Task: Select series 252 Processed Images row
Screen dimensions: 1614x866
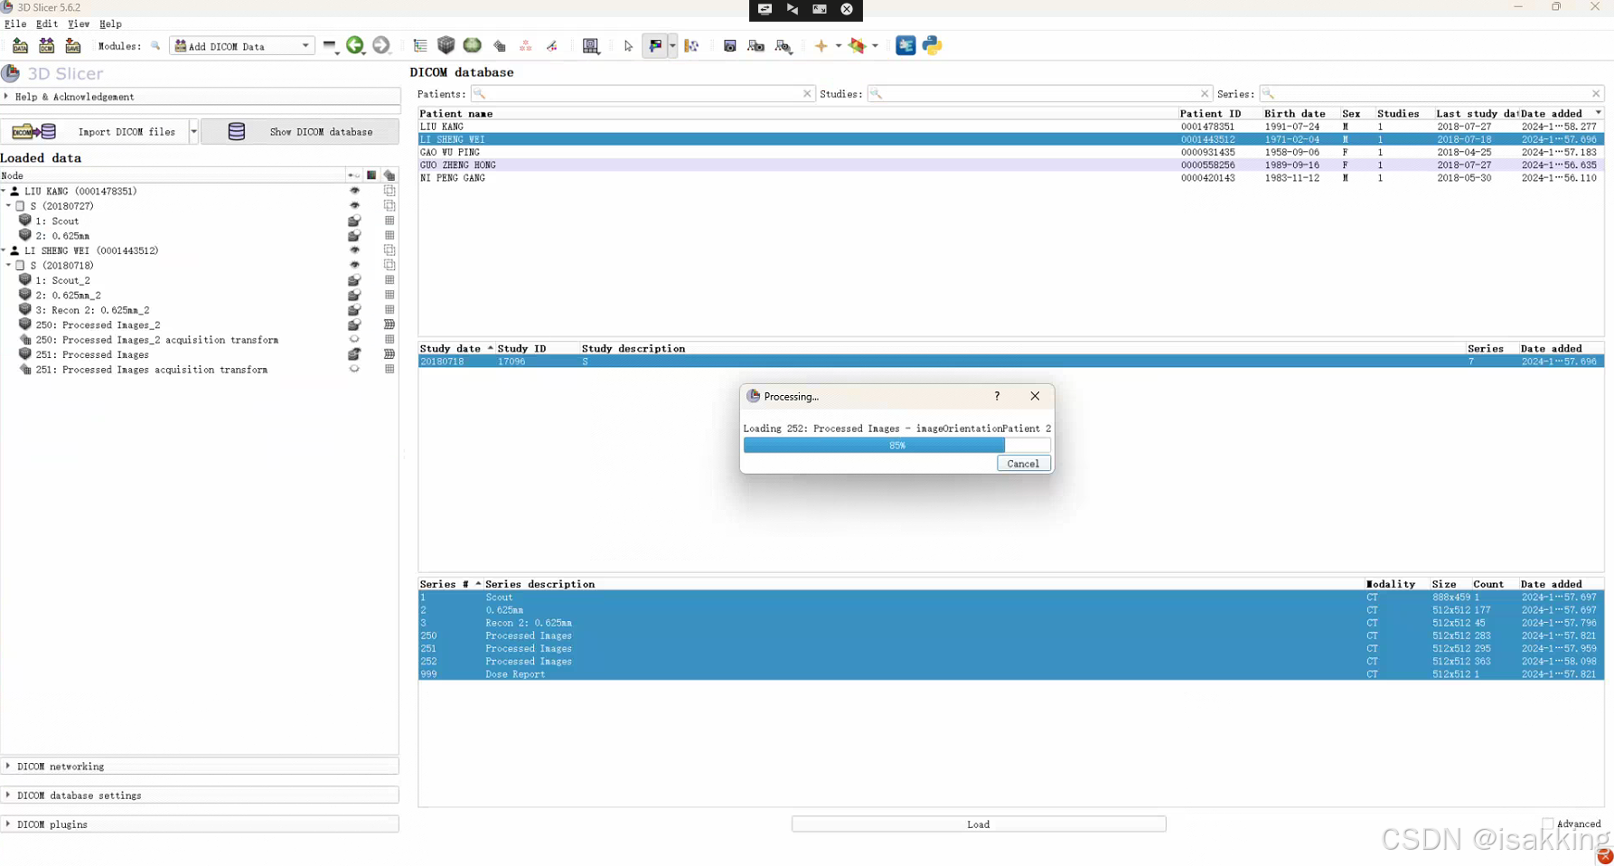Action: click(x=1010, y=662)
